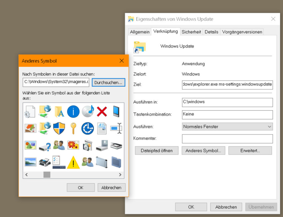
Task: Select the floppy disk drive icon
Action: [x=102, y=145]
